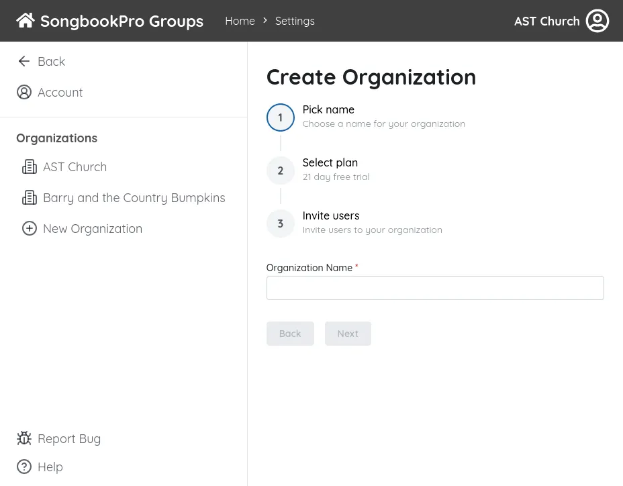Open Account via the profile icon

(x=24, y=92)
